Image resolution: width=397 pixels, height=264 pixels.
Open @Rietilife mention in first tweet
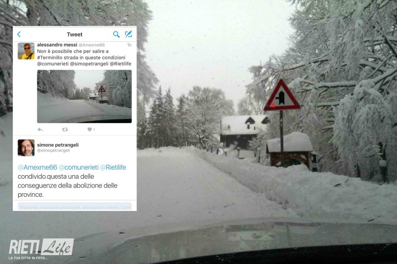120,64
